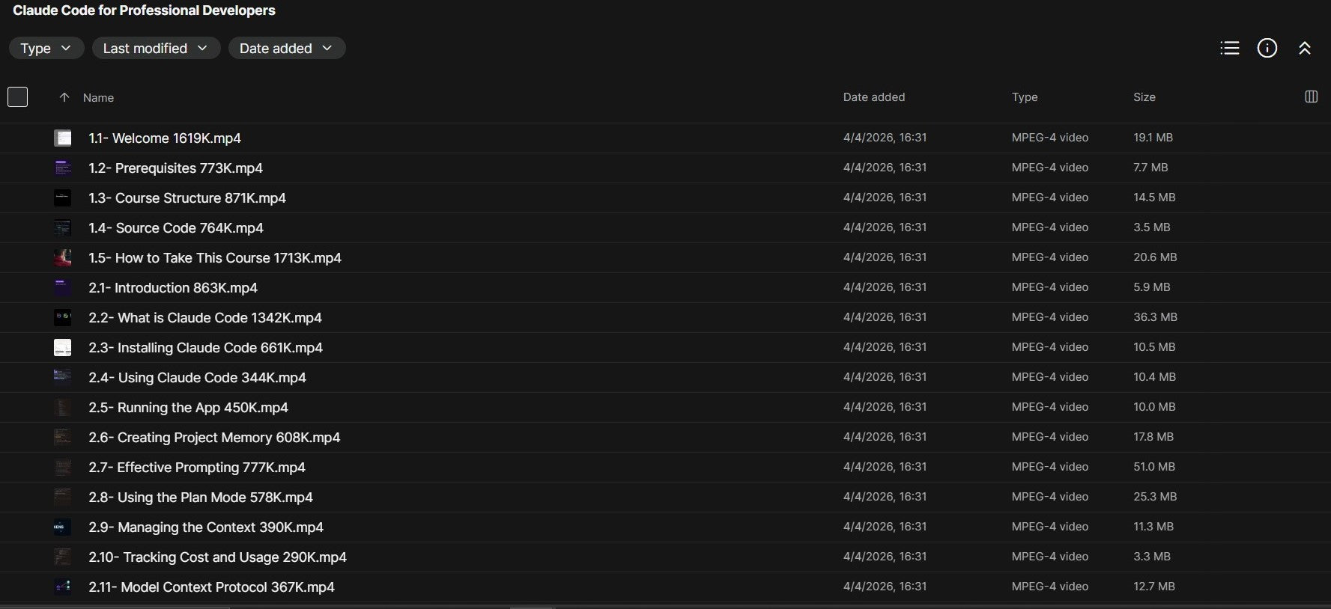Open the Date added filter dropdown

[x=287, y=48]
